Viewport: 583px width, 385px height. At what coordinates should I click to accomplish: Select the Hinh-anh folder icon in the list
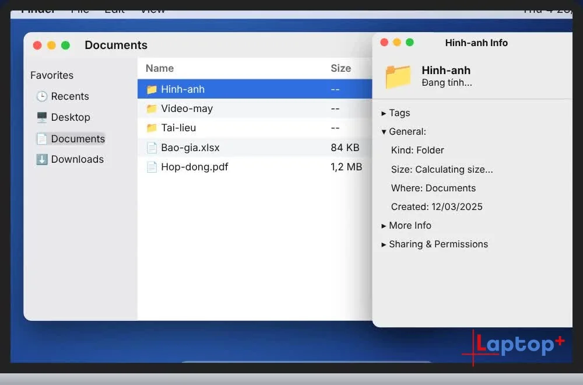coord(152,89)
